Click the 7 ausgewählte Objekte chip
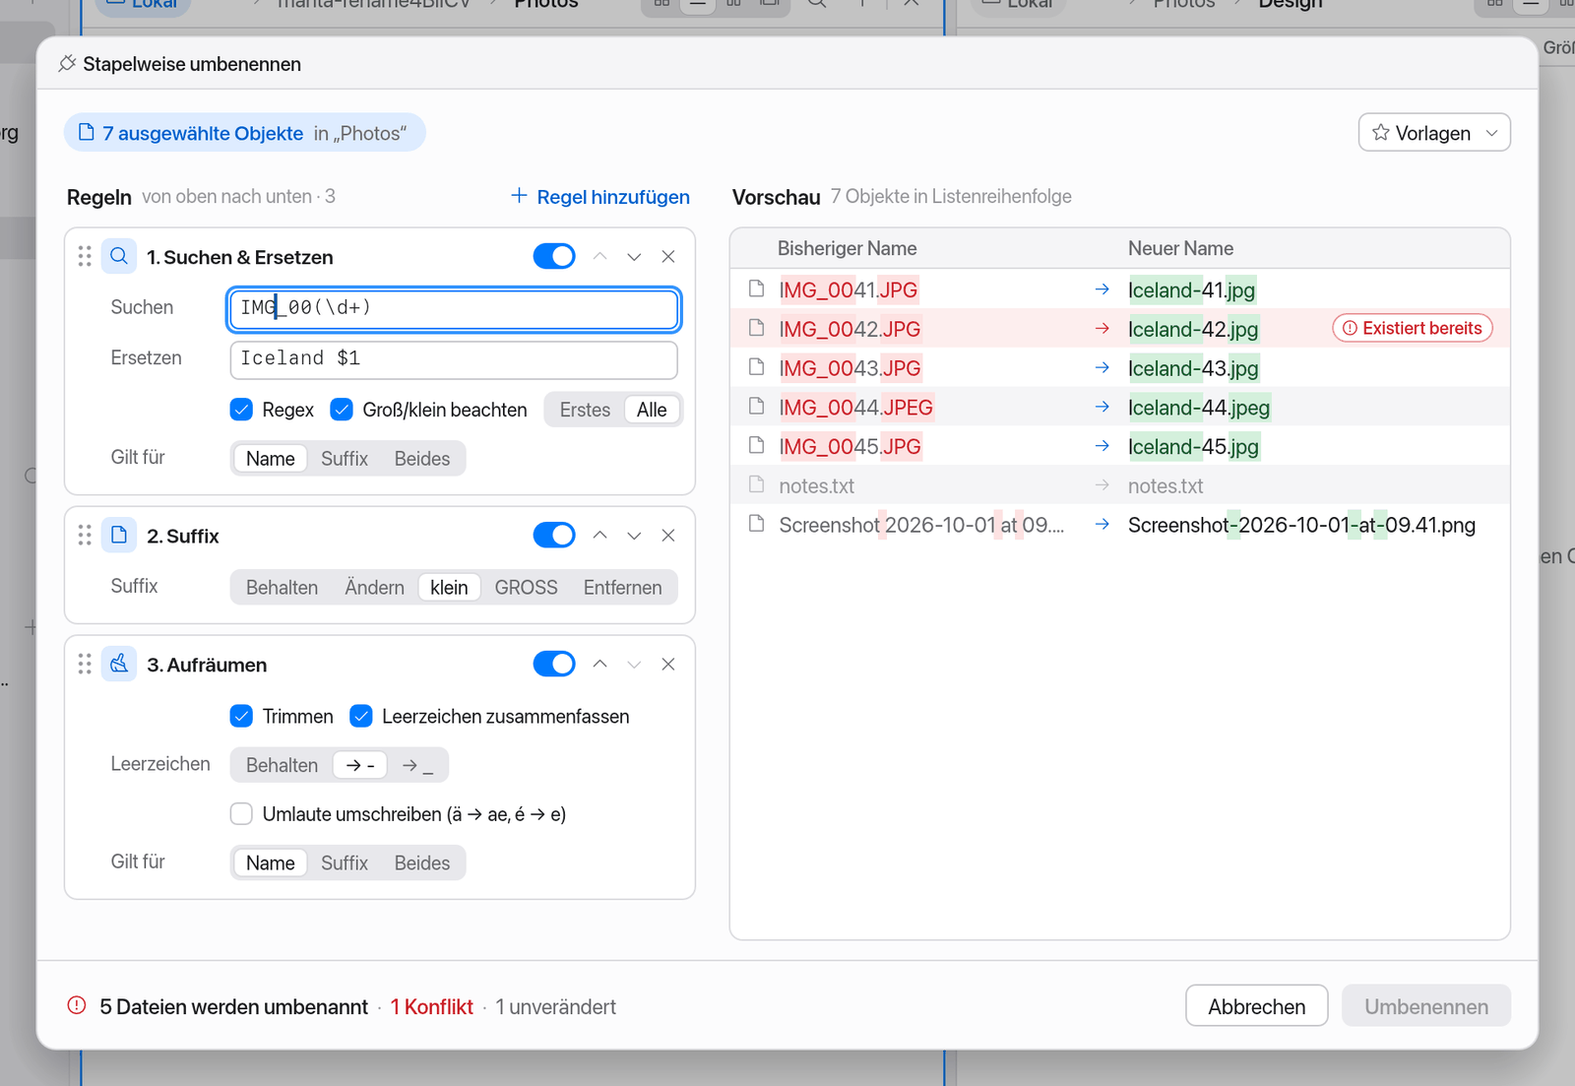This screenshot has height=1086, width=1575. click(245, 133)
